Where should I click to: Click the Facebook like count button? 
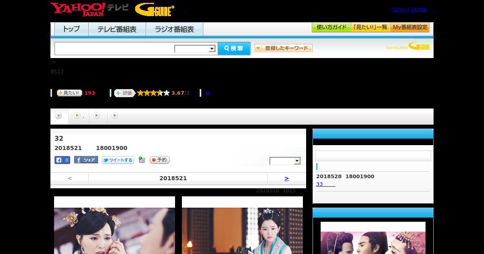pyautogui.click(x=62, y=160)
